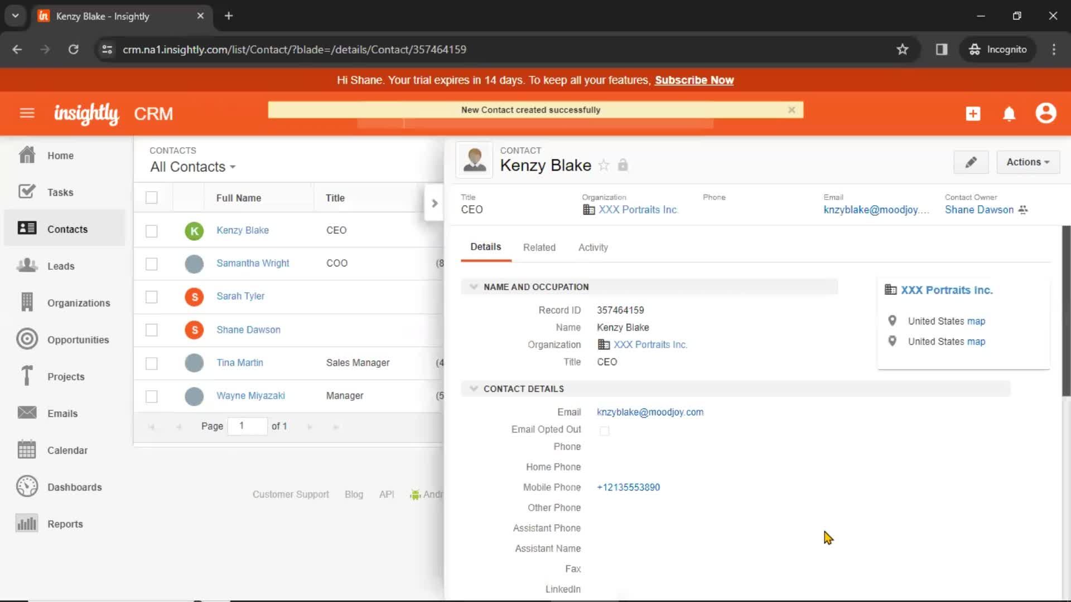Expand the All Contacts dropdown filter
1071x602 pixels.
[192, 166]
